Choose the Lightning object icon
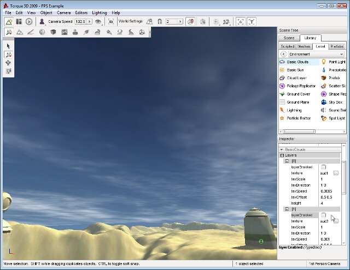This screenshot has width=350, height=270. click(282, 110)
